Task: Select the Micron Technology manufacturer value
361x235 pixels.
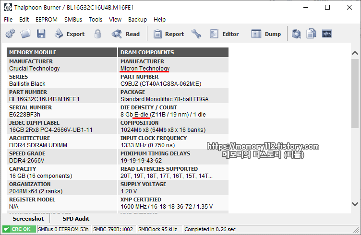Action: pos(145,69)
